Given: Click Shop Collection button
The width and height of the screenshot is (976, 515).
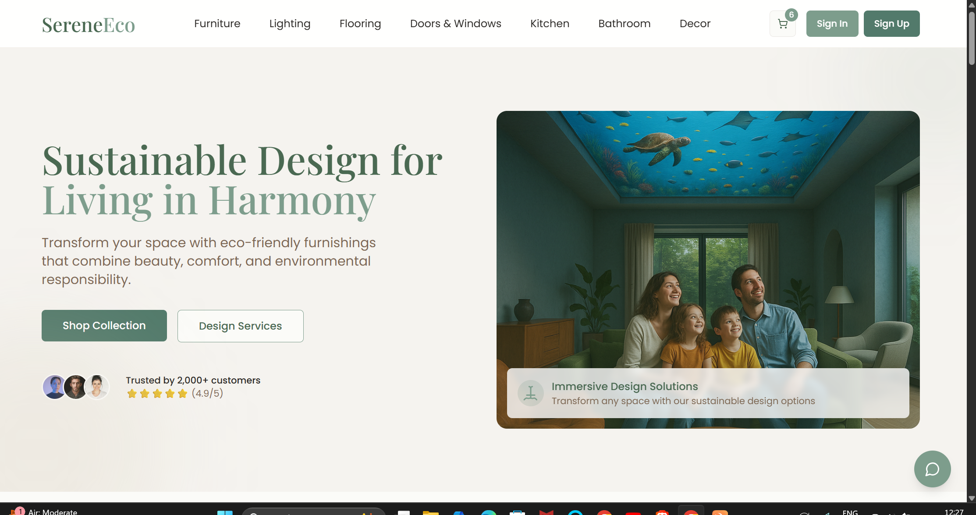Looking at the screenshot, I should coord(104,326).
